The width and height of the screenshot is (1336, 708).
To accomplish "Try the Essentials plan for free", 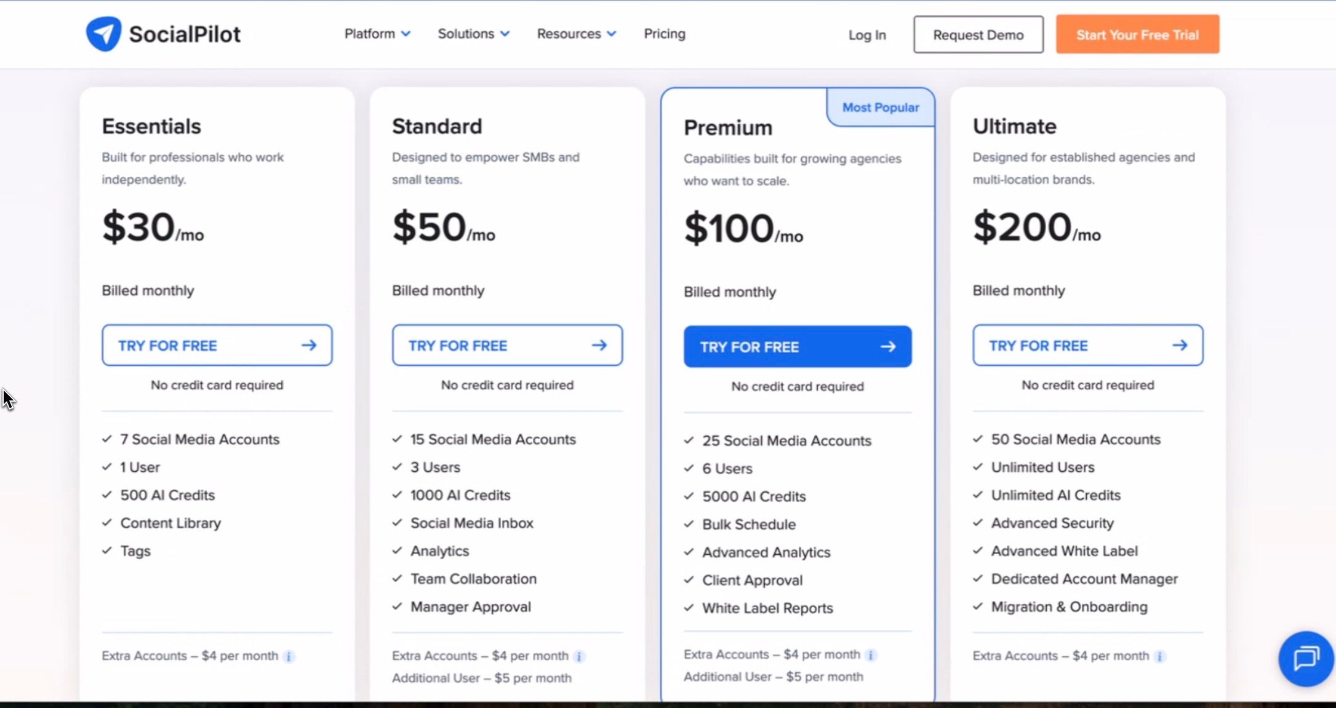I will [217, 345].
